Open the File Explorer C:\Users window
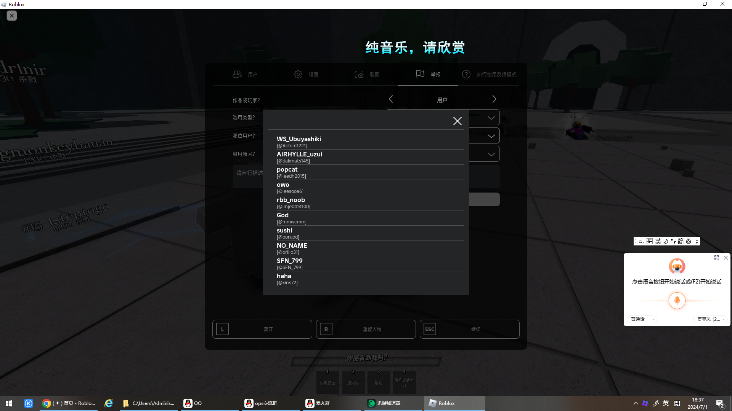This screenshot has height=411, width=732. [x=148, y=403]
